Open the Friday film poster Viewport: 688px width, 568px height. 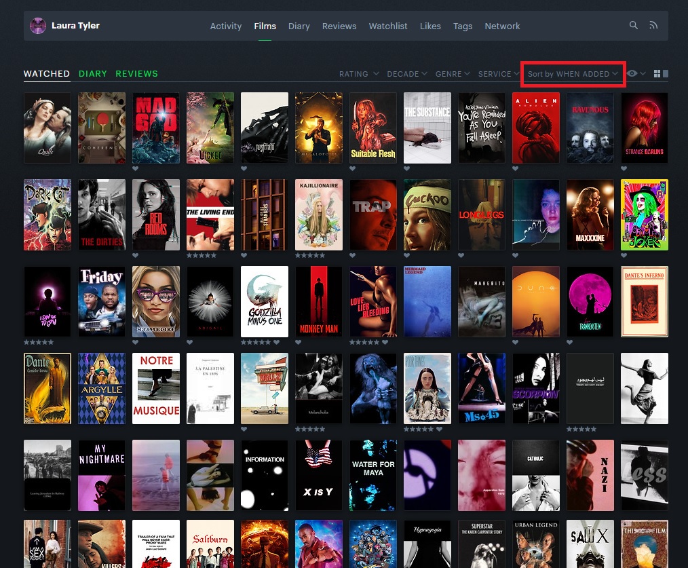point(102,301)
